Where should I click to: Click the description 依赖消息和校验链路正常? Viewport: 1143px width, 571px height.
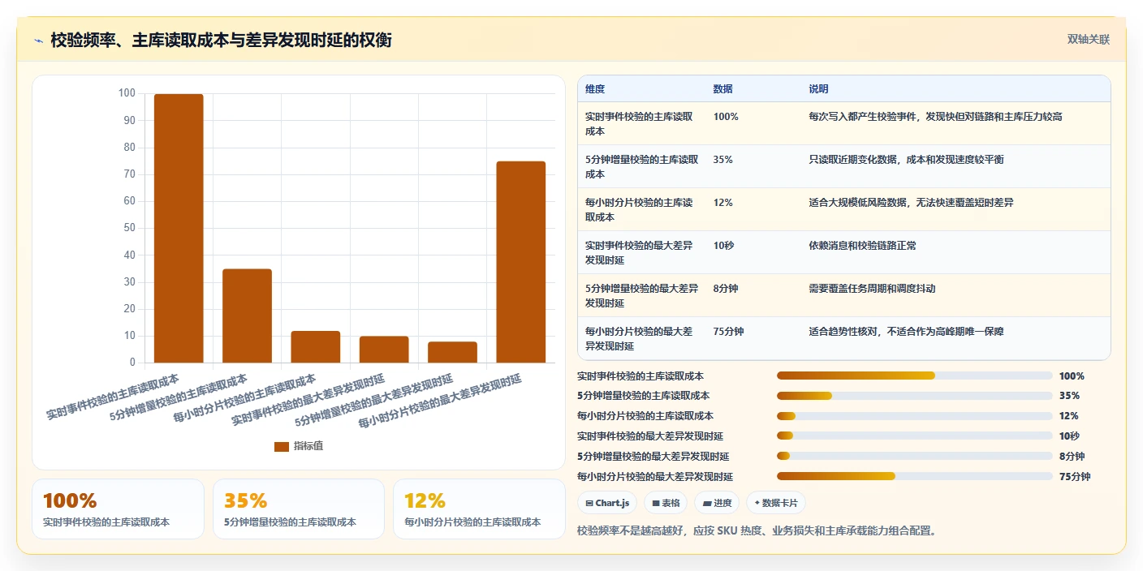point(862,246)
